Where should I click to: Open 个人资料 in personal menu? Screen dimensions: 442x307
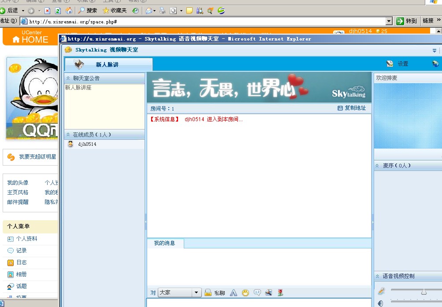point(26,239)
